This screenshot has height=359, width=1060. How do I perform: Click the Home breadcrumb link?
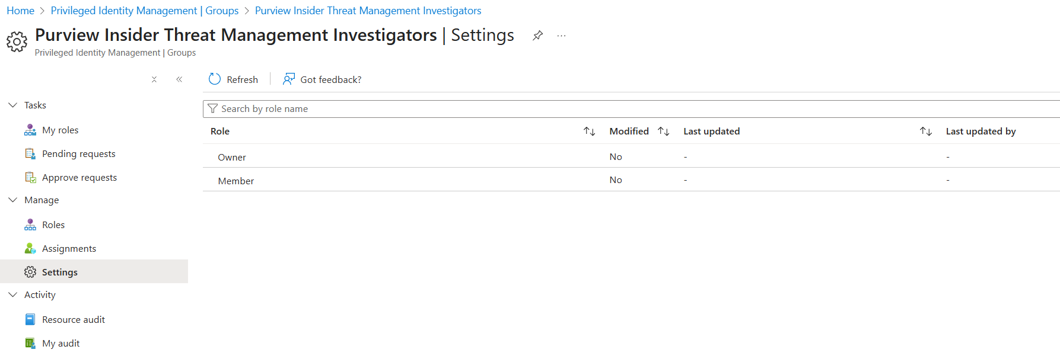(20, 11)
